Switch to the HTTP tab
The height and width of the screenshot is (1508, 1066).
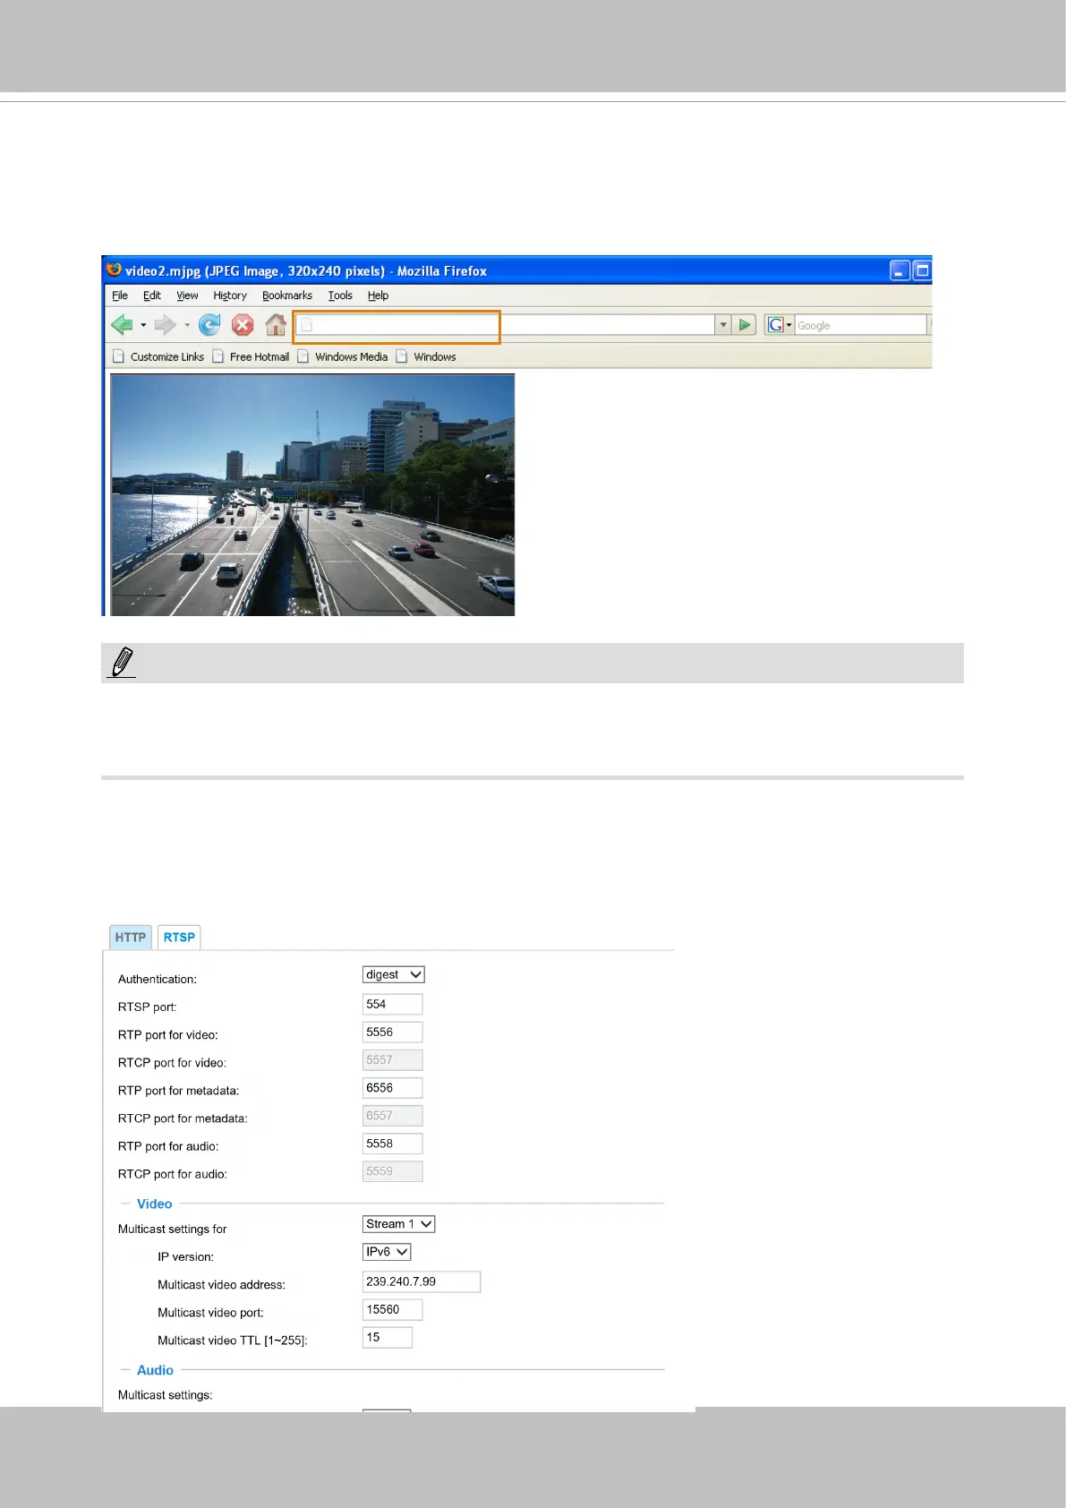131,938
